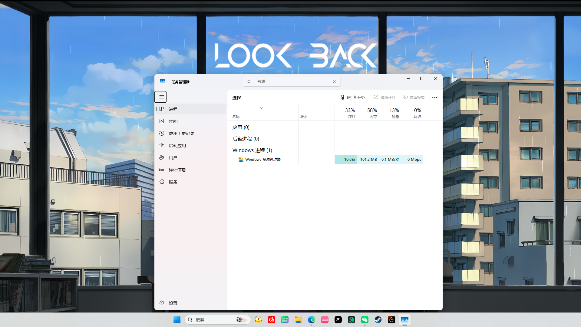Clear the search box with the X

click(x=335, y=81)
